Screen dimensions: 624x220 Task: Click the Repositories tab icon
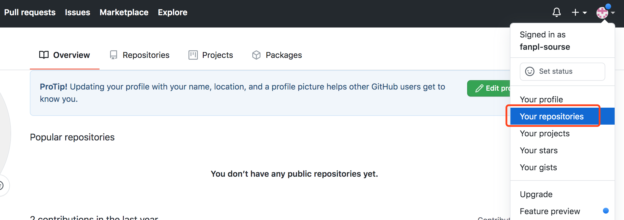tap(114, 55)
